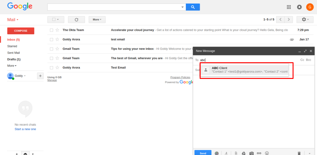Viewport: 317px width, 155px height.
Task: Open the Drafts (1) folder
Action: 14,59
